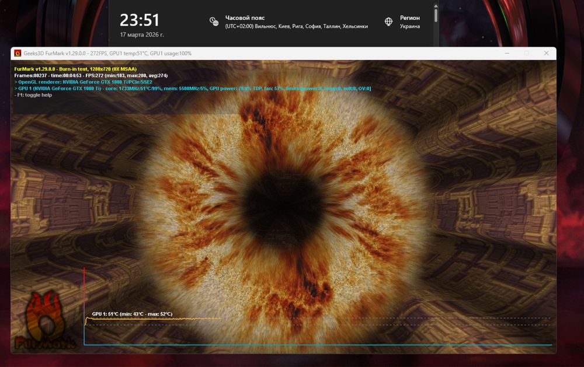Click the date 17 марта 2026 г.
Image resolution: width=584 pixels, height=367 pixels.
click(x=142, y=34)
